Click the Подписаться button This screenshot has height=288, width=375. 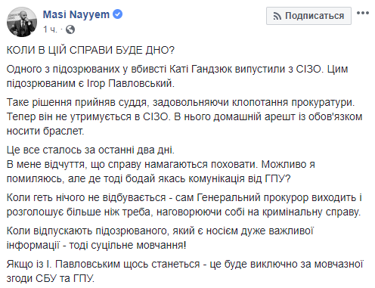pos(308,16)
